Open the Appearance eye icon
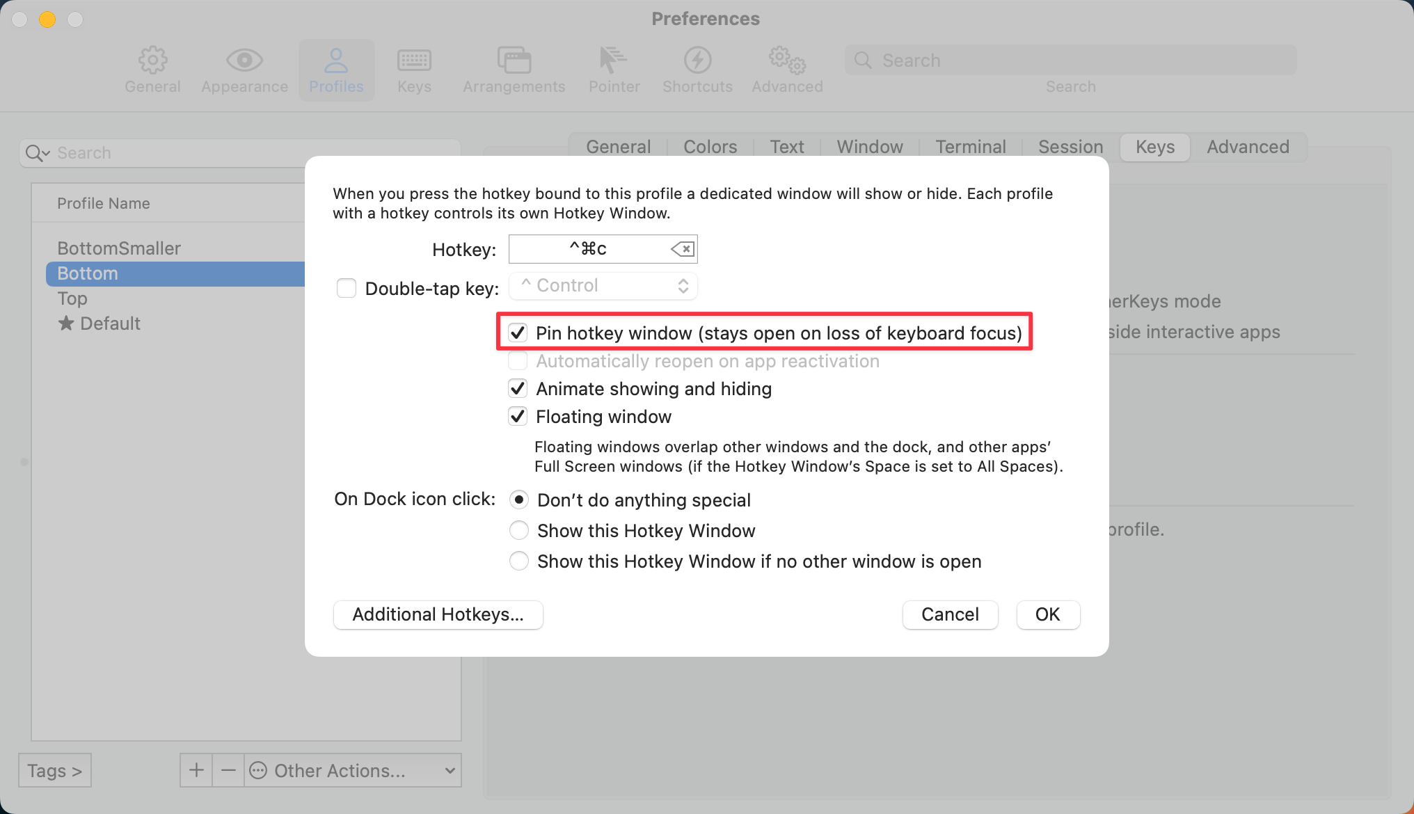 244,61
